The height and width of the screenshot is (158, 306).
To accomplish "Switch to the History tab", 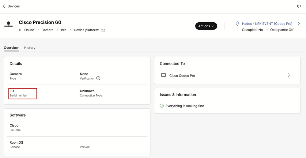I will click(x=30, y=47).
